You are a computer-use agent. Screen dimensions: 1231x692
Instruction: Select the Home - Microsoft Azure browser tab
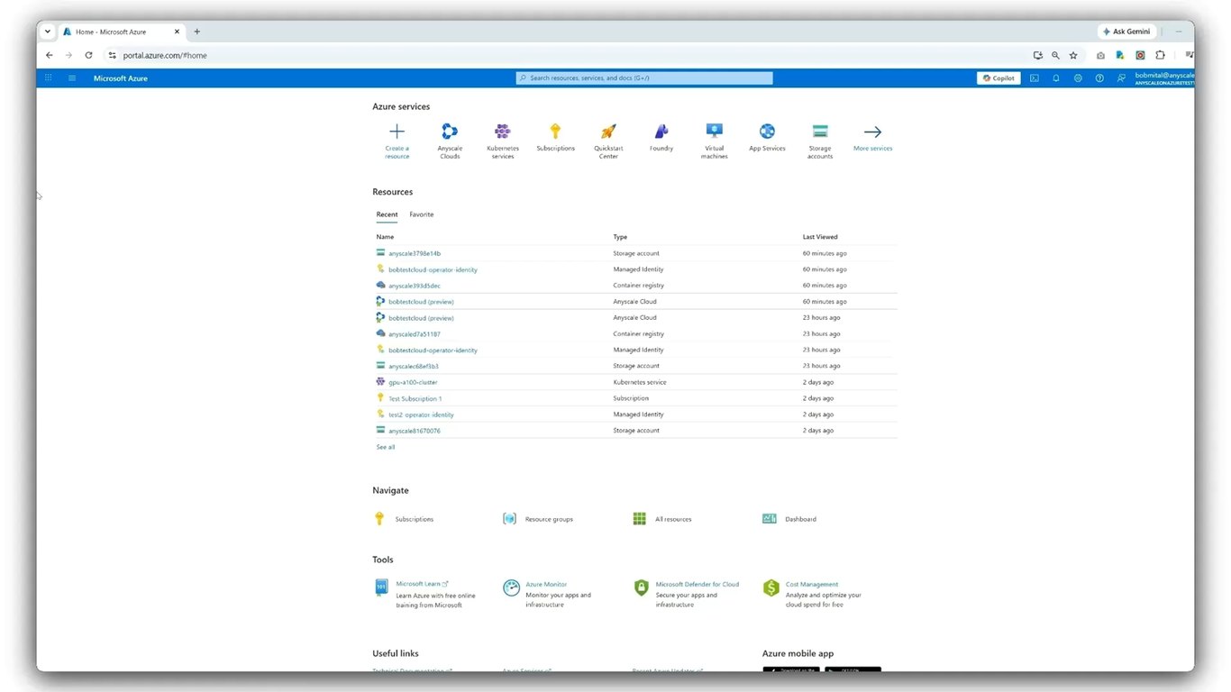click(x=122, y=32)
